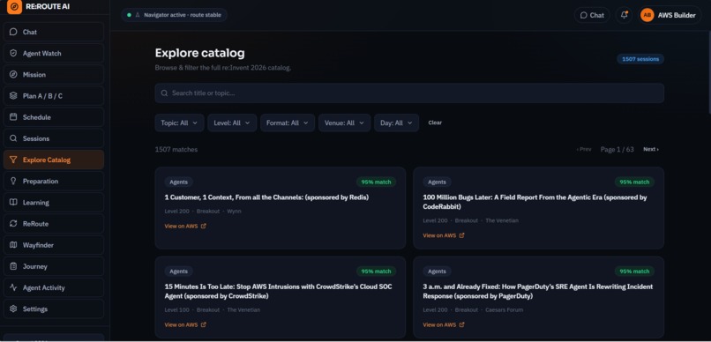Open the Venue: All dropdown
This screenshot has width=711, height=342.
[345, 123]
